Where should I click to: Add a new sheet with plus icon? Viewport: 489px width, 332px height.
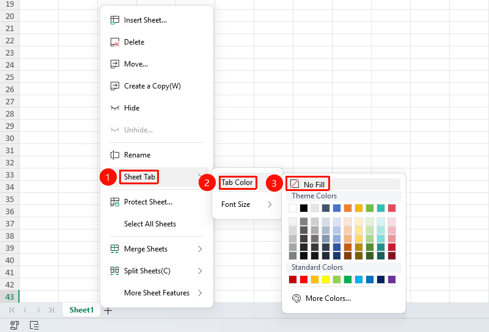(x=108, y=311)
